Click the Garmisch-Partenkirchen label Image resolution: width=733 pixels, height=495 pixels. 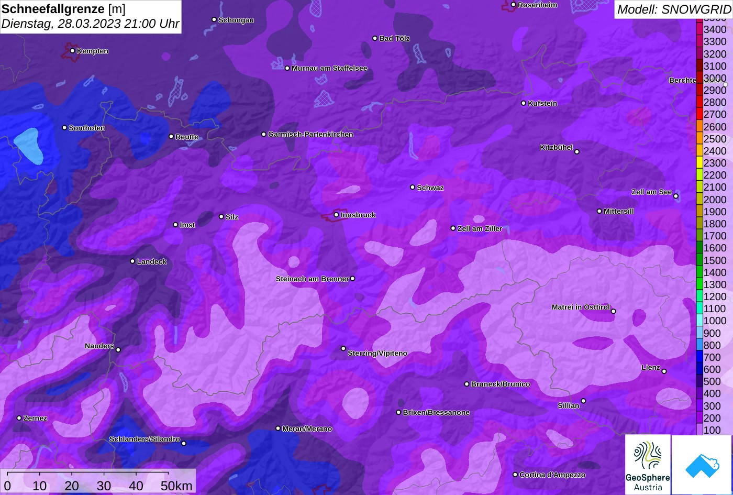coord(310,134)
